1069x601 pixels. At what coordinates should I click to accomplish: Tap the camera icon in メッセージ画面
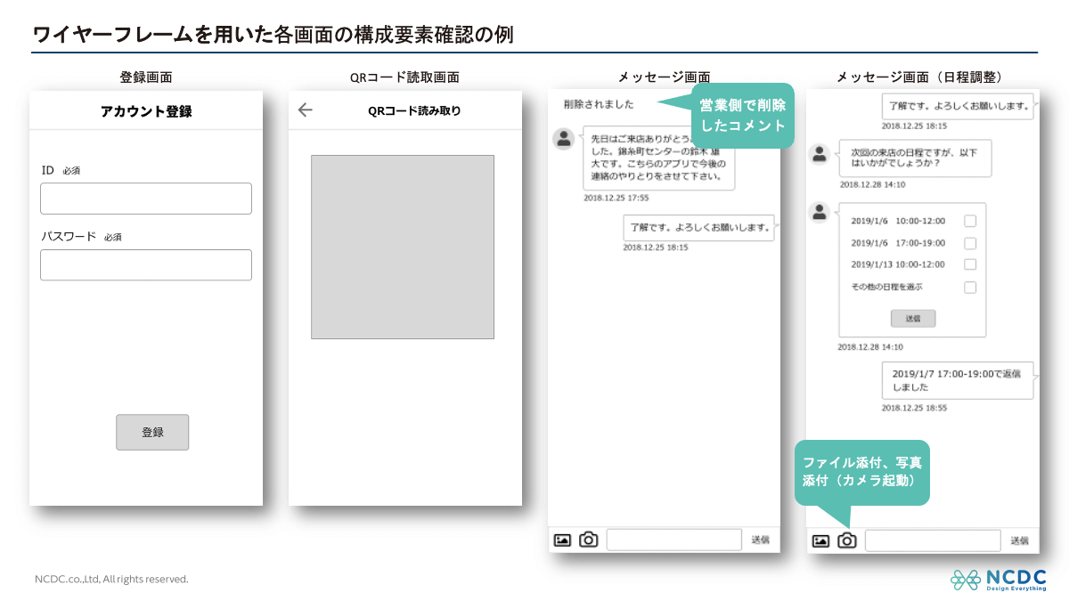[x=589, y=540]
